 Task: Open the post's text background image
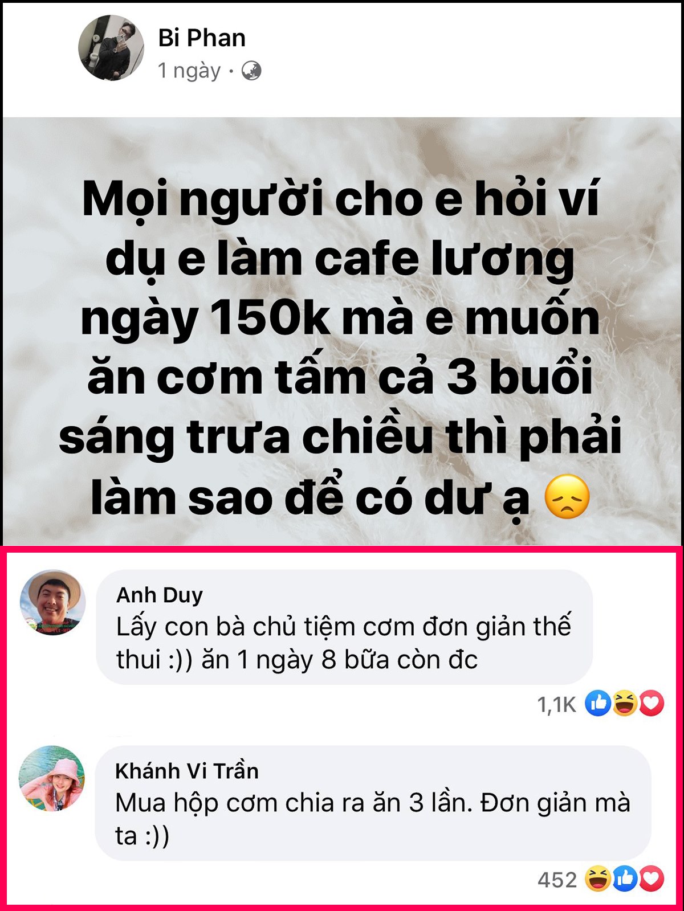coord(342,331)
